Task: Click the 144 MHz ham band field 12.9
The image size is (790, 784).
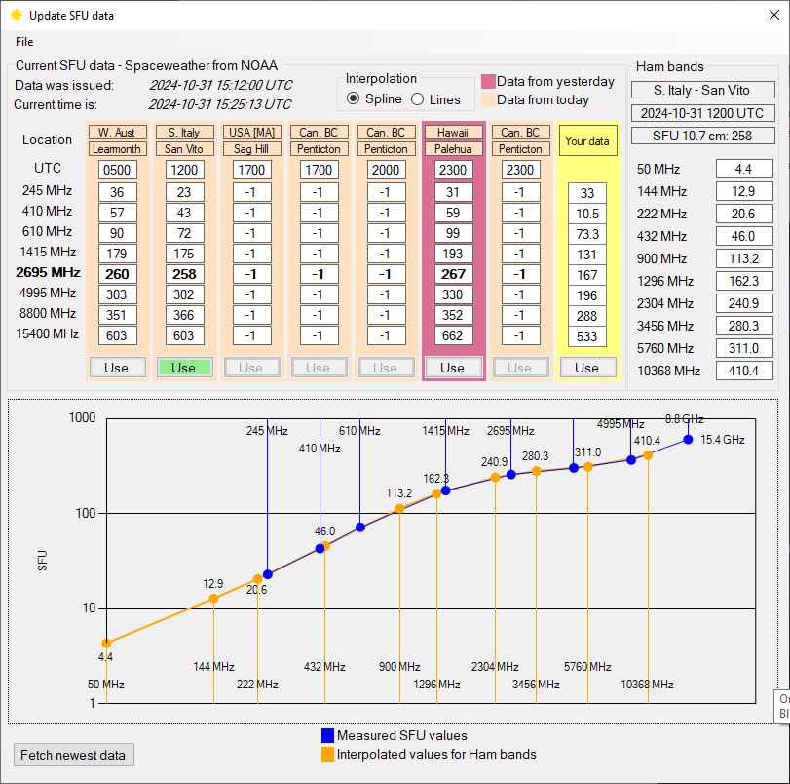Action: tap(744, 191)
